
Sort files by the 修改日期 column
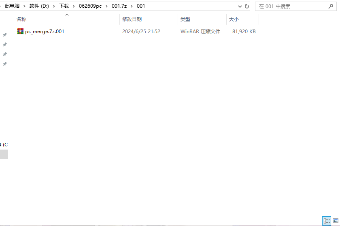tap(132, 19)
